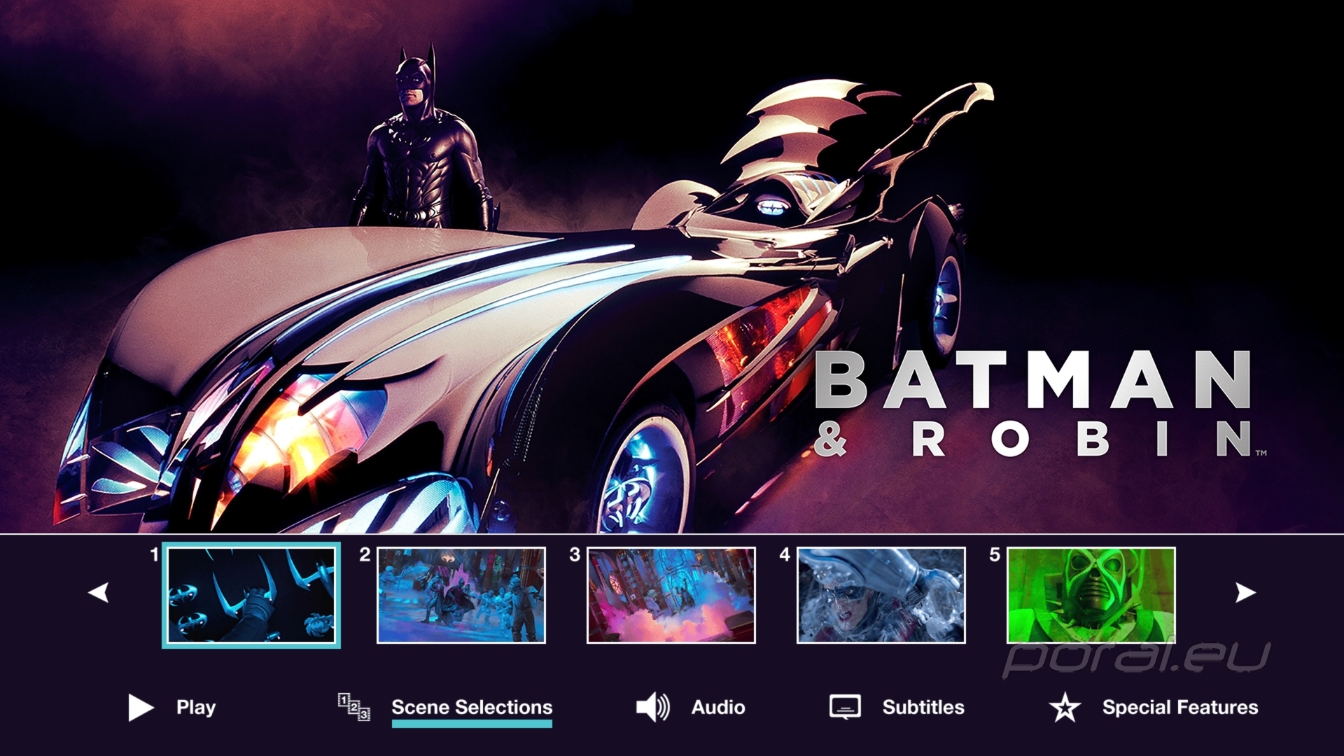The height and width of the screenshot is (756, 1344).
Task: Choose scene 2 thumbnail
Action: point(461,595)
